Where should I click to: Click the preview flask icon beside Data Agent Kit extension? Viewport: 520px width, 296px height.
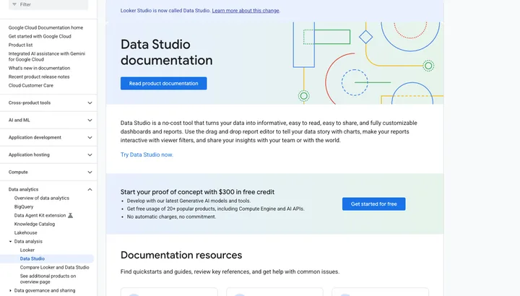click(x=70, y=215)
